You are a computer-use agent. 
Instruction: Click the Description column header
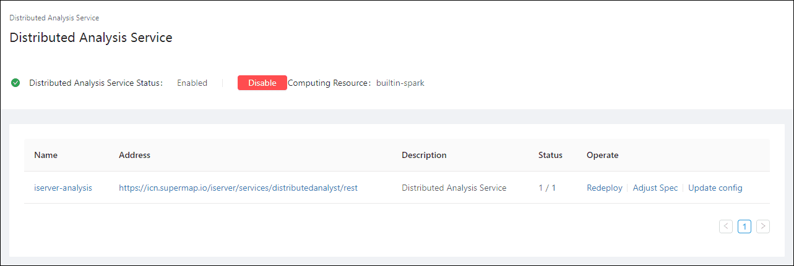tap(424, 155)
